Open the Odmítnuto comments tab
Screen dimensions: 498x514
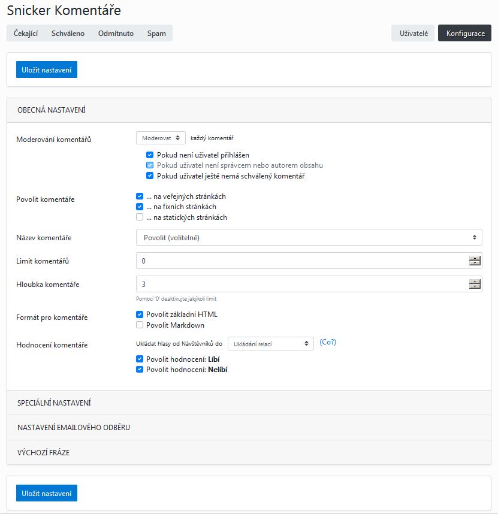point(116,34)
